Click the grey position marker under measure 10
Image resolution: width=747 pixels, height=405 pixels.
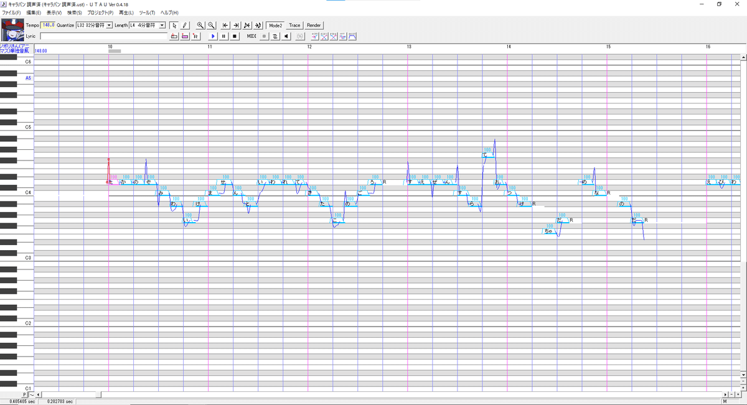tap(115, 51)
